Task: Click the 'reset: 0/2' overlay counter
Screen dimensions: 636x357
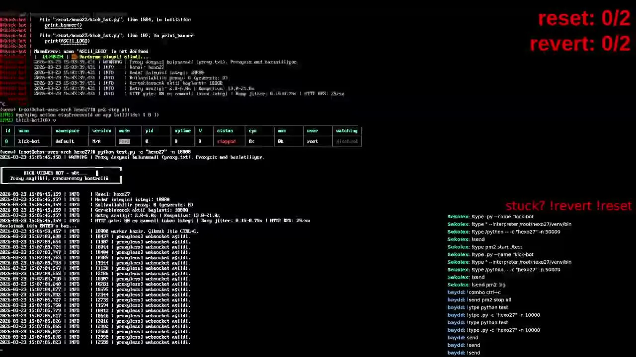Action: (x=584, y=19)
